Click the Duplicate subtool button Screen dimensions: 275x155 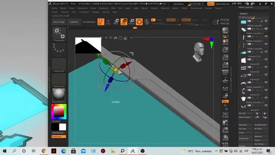(x=245, y=138)
